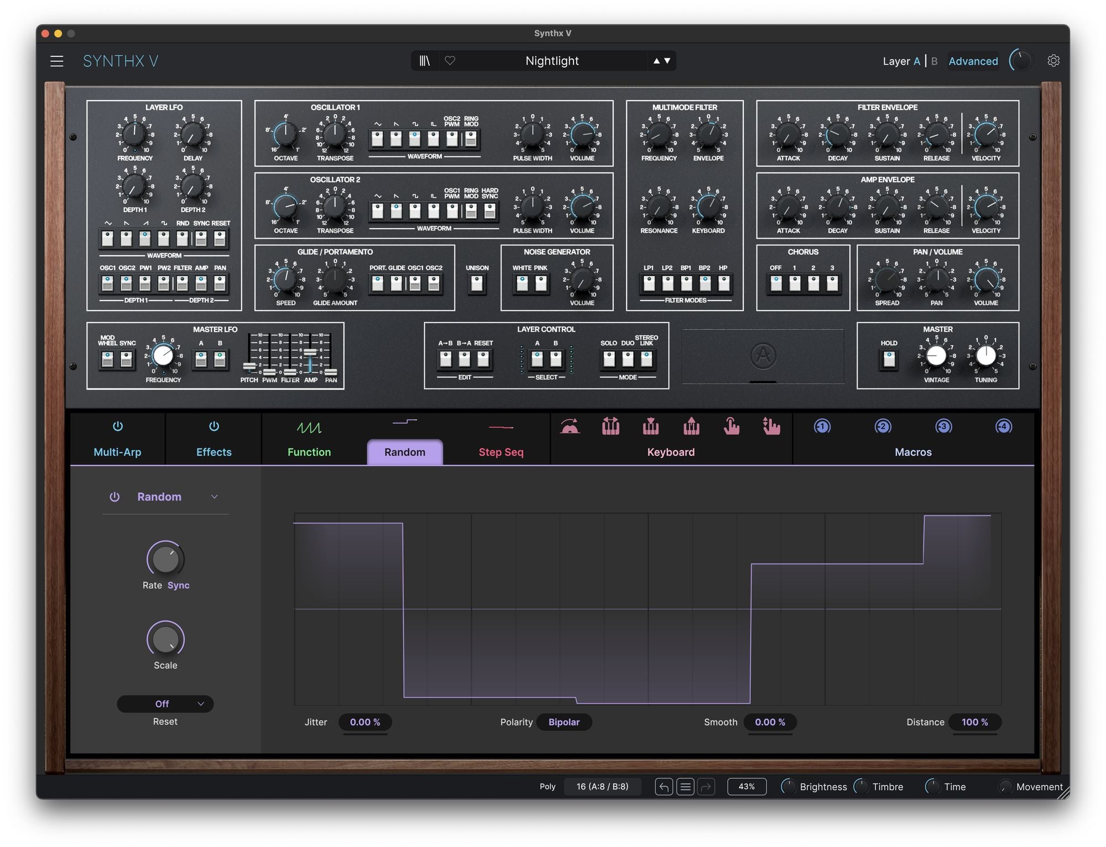Click the Advanced button
1106x847 pixels.
pyautogui.click(x=973, y=61)
